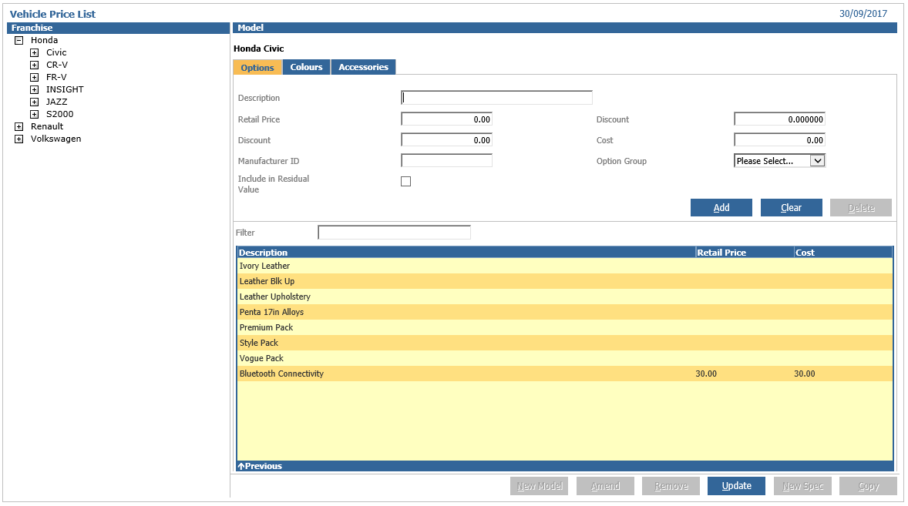This screenshot has width=908, height=506.
Task: Expand the CR-V model node
Action: pyautogui.click(x=35, y=65)
